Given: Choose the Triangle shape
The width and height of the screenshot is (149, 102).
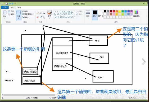Looking at the screenshot, I should (x=71, y=12).
